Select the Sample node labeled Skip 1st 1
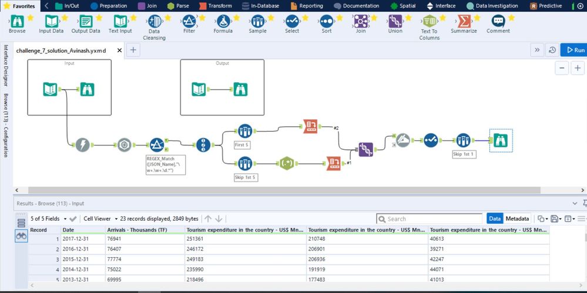 point(464,140)
